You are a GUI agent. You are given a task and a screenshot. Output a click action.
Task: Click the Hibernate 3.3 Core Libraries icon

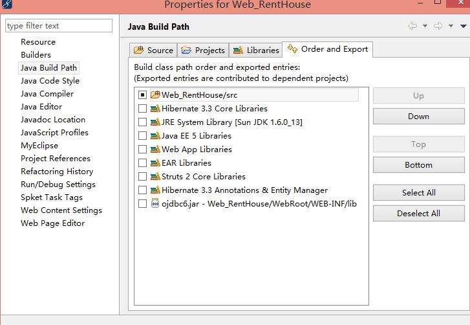tap(155, 109)
